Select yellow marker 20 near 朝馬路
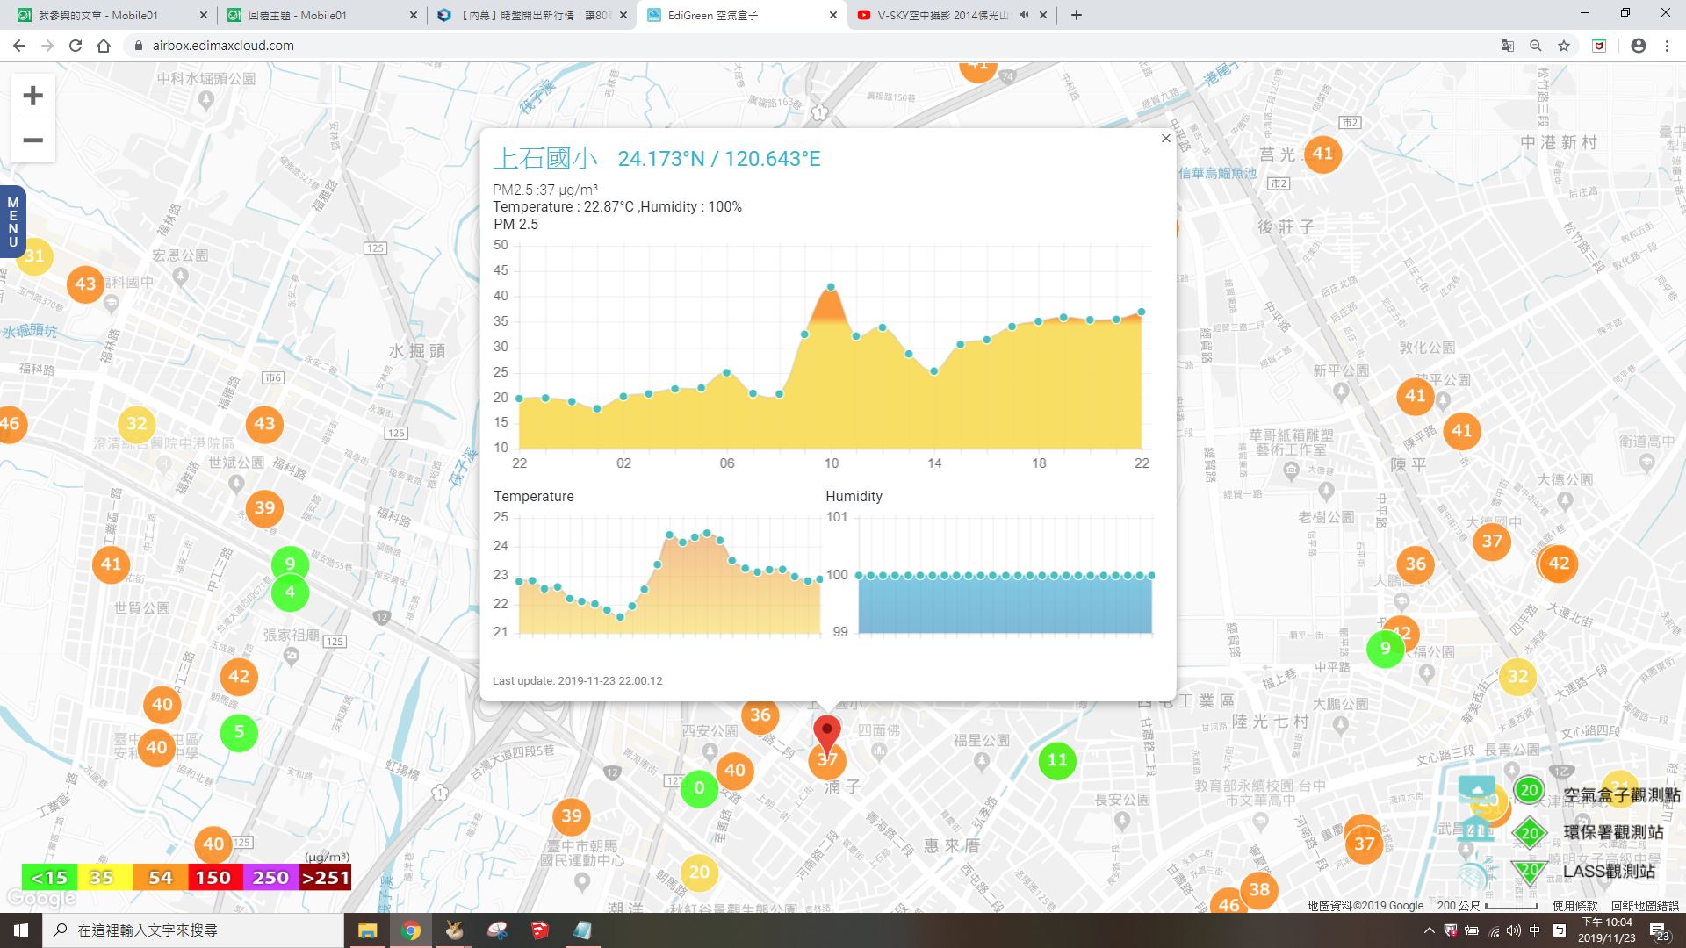The width and height of the screenshot is (1686, 948). point(699,873)
